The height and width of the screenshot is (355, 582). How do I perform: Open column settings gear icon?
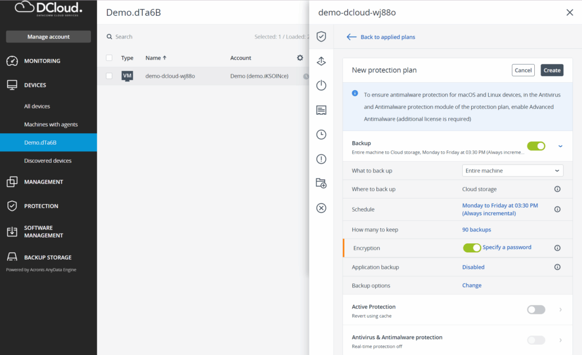click(x=300, y=58)
